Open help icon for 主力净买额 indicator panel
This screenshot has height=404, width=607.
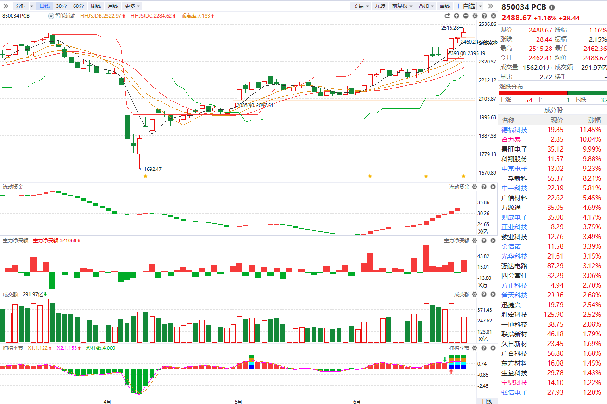pos(483,240)
